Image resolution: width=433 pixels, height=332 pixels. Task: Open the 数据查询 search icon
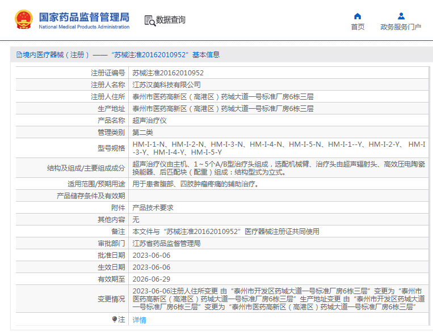coord(150,20)
